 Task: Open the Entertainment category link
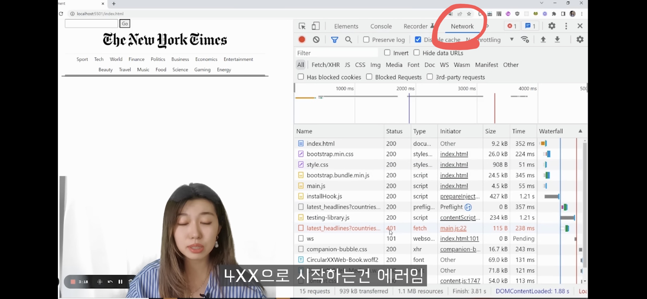[238, 59]
